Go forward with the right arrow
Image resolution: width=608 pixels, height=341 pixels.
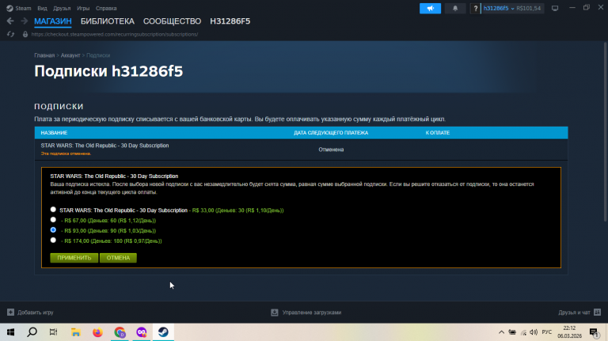(x=24, y=21)
